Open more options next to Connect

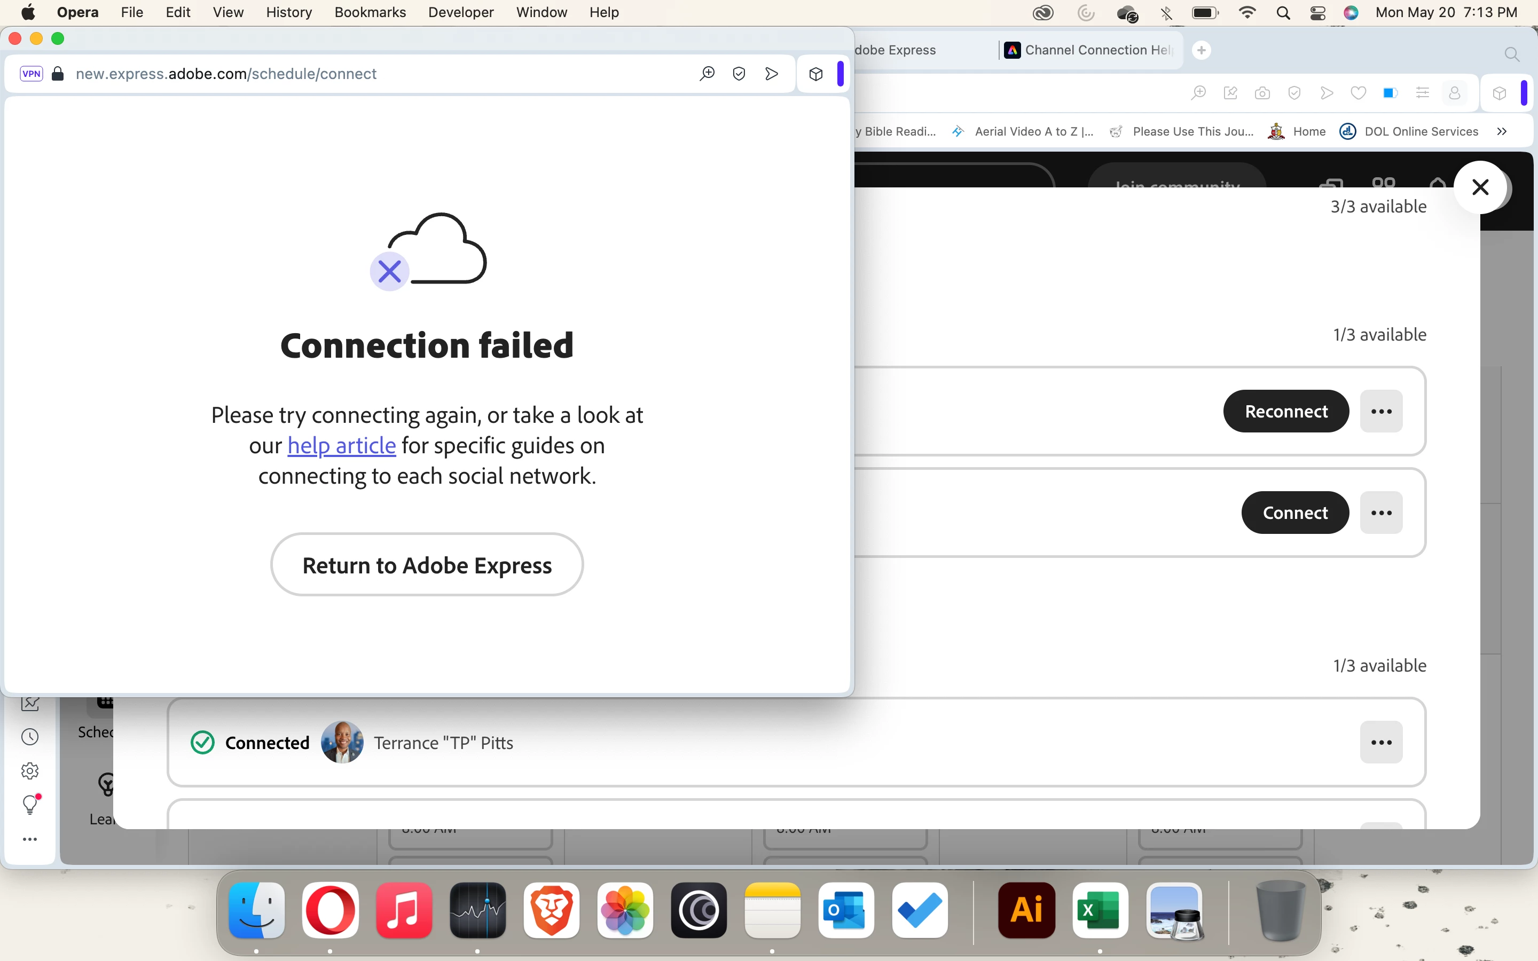click(1381, 513)
